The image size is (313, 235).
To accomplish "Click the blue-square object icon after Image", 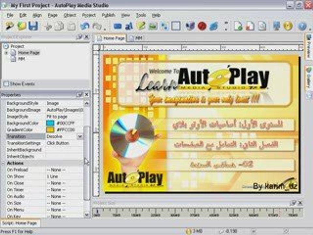I will pos(164,26).
